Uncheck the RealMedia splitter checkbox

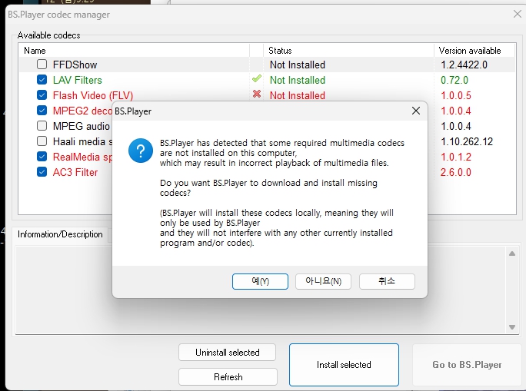coord(42,156)
